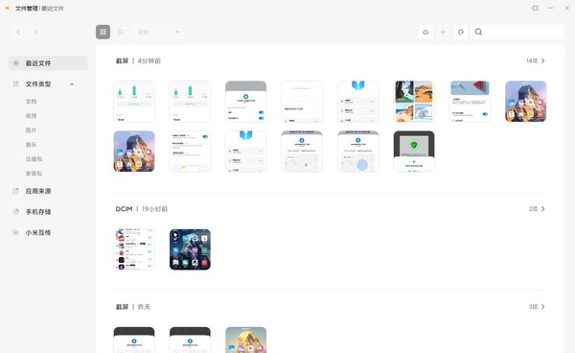Open the 名称 sort dropdown
575x353 pixels.
(x=159, y=33)
